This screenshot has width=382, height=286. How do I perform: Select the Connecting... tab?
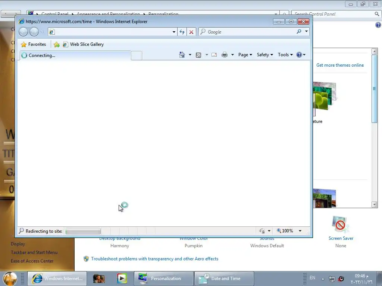tap(75, 55)
